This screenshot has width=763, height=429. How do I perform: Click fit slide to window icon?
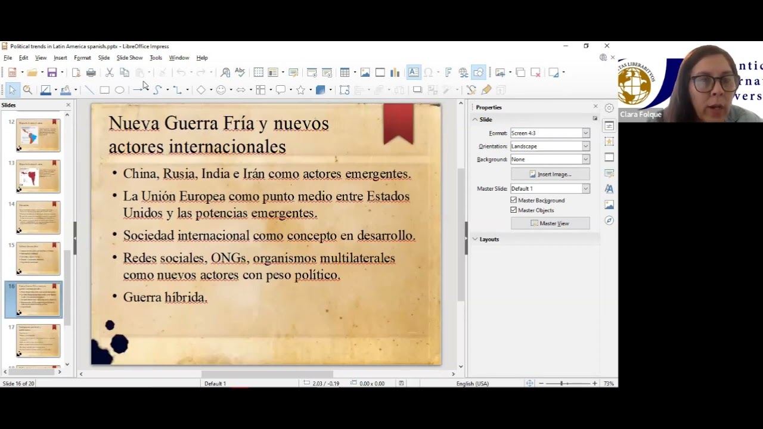click(529, 383)
